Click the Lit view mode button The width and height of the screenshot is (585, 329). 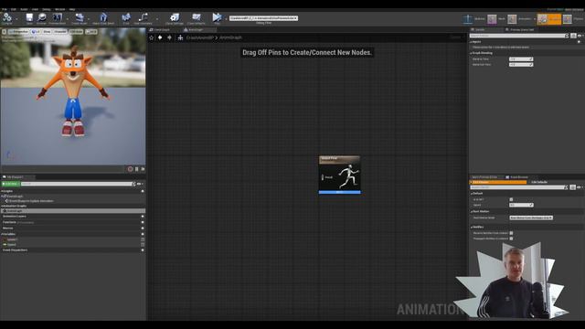(36, 32)
